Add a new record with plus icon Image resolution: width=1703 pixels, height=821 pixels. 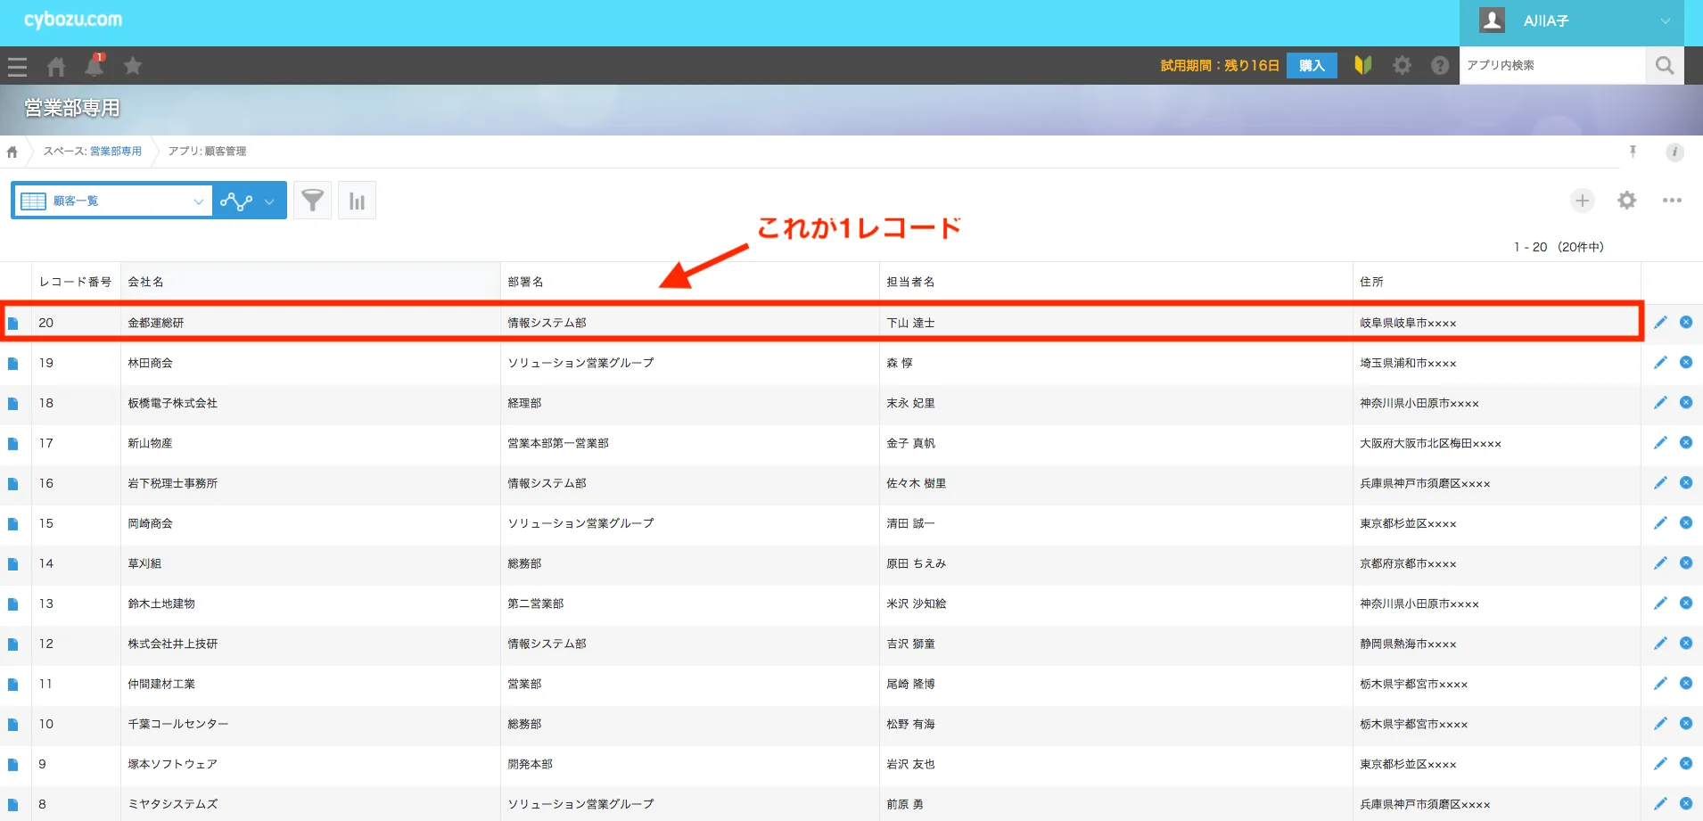pyautogui.click(x=1582, y=201)
